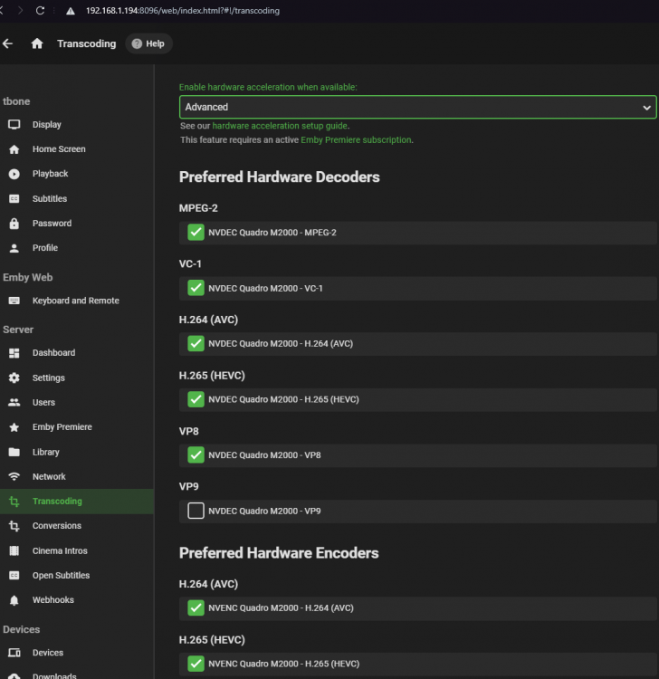Click the Home icon in header

click(x=37, y=43)
